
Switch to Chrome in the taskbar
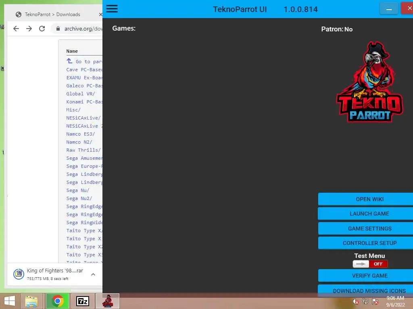pyautogui.click(x=57, y=301)
